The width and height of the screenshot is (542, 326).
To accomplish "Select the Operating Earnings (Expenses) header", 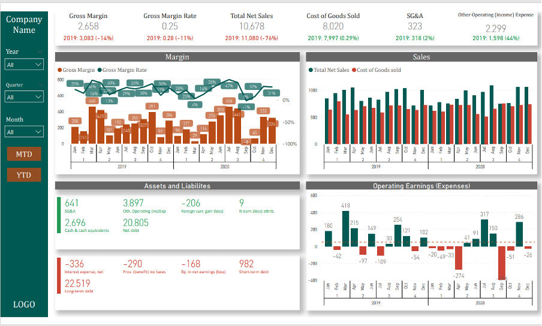I will tap(421, 186).
